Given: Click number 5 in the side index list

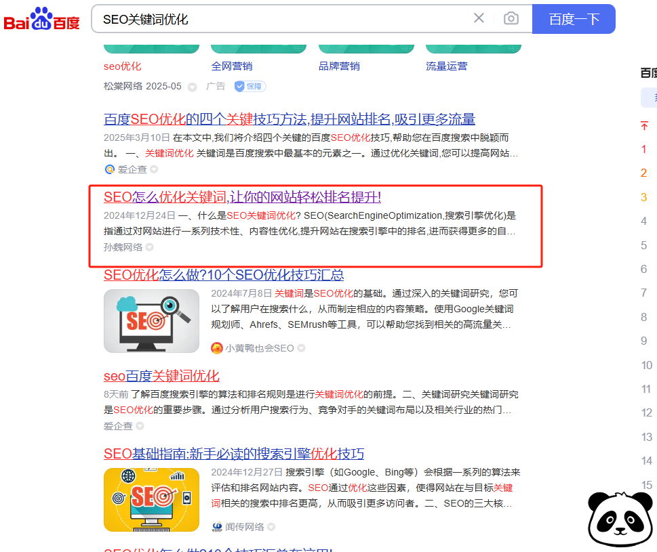Looking at the screenshot, I should [644, 245].
